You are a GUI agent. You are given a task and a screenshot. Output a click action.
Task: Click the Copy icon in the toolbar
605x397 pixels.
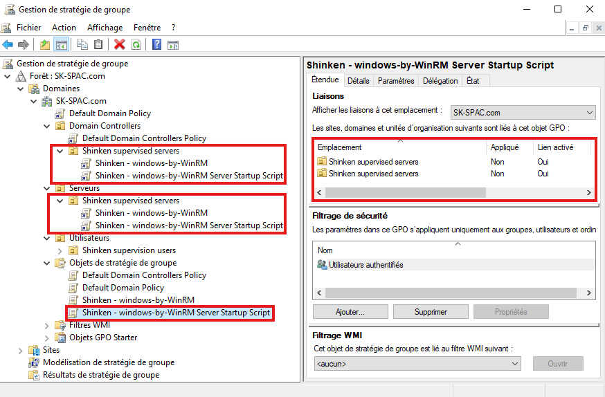click(82, 44)
